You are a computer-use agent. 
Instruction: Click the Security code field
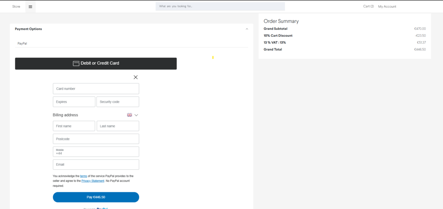[118, 102]
